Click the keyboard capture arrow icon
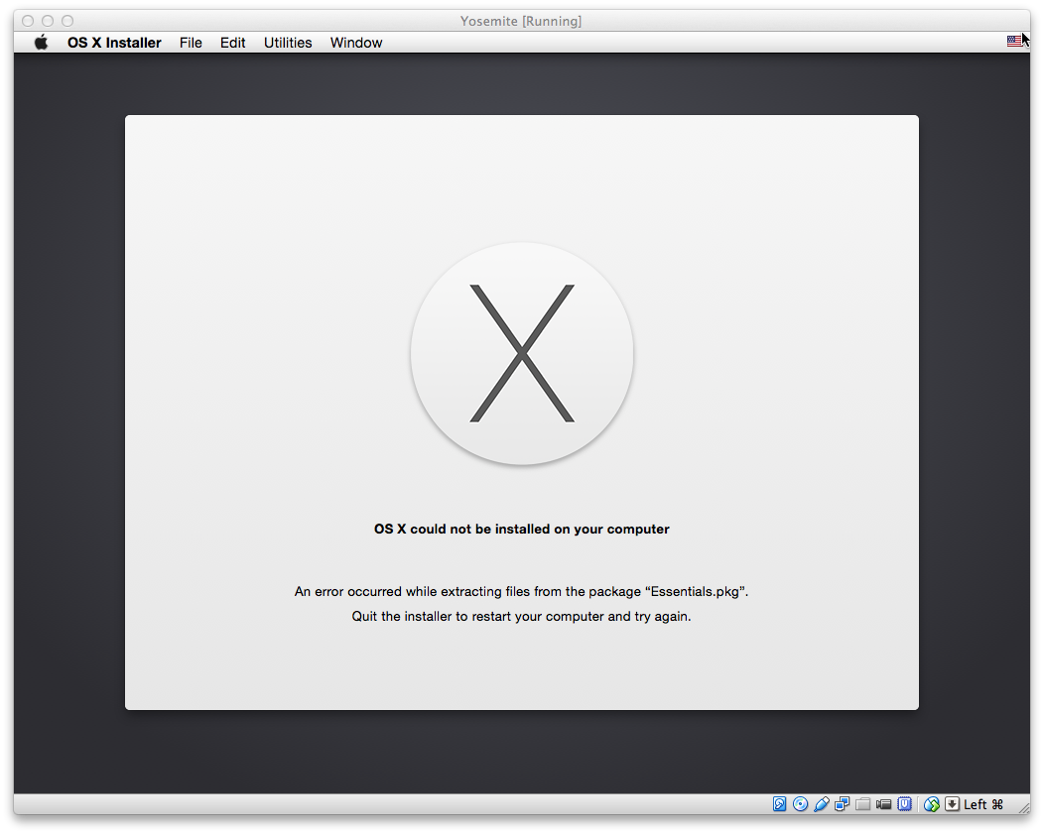 pos(952,804)
